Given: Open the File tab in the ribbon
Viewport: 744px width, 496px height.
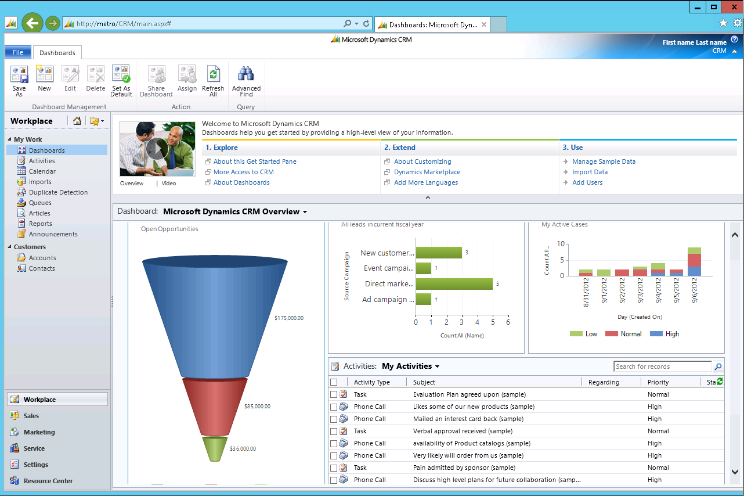Looking at the screenshot, I should point(18,52).
